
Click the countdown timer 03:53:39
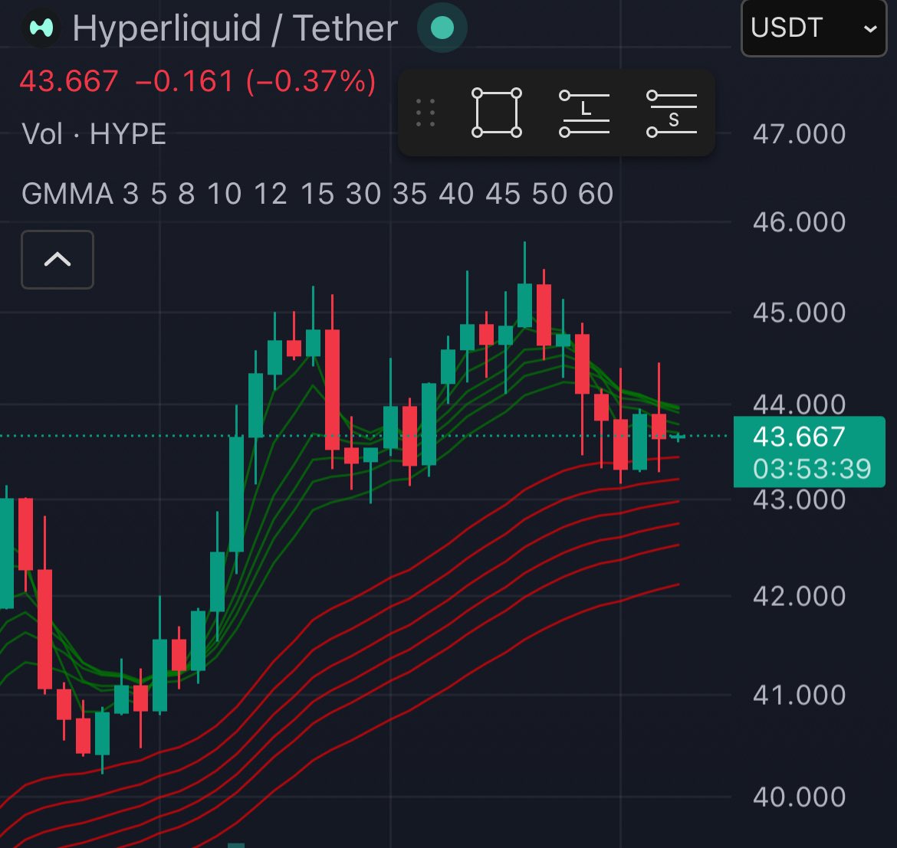812,469
